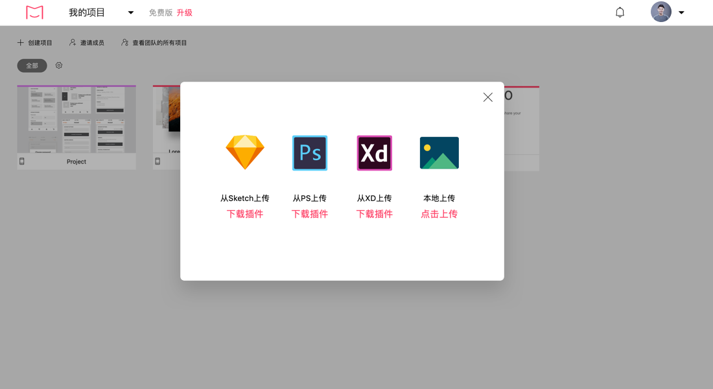Click the local image upload icon
713x389 pixels.
(x=439, y=153)
